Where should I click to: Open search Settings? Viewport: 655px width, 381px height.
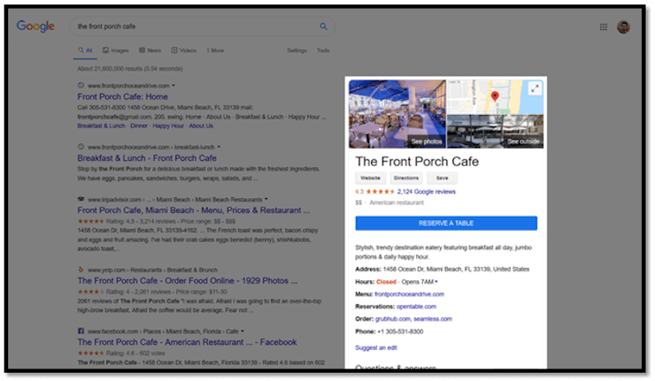point(297,50)
